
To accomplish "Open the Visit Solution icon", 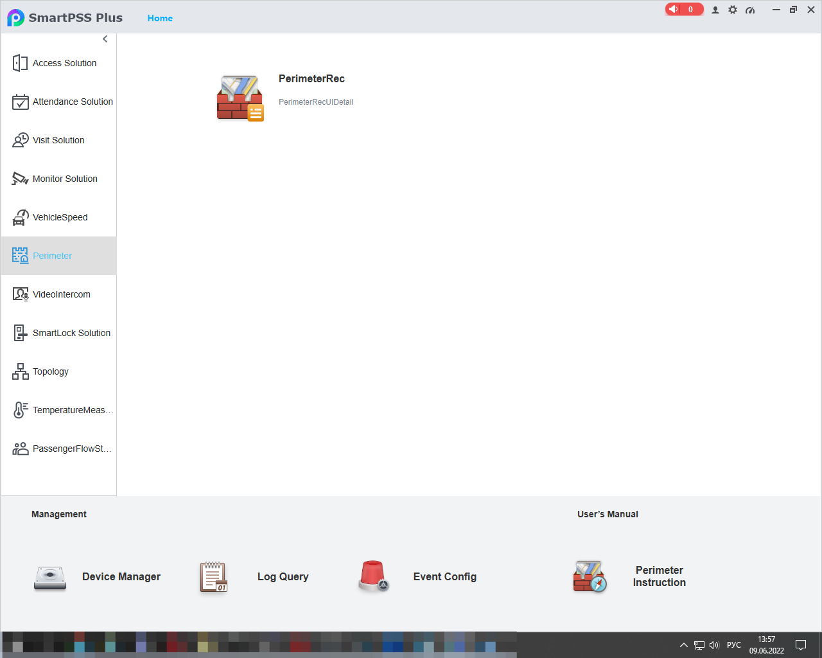I will click(x=20, y=140).
